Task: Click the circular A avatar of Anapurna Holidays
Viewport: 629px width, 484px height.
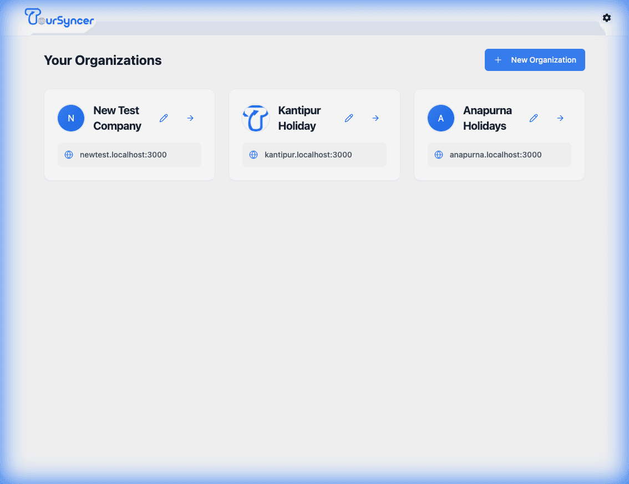Action: [x=440, y=118]
